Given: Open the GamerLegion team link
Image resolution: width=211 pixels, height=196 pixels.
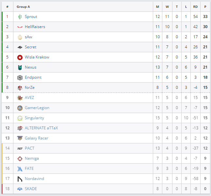Looking at the screenshot, I should click(37, 108).
